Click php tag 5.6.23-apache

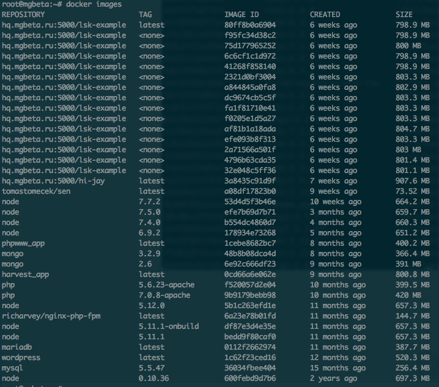[166, 285]
